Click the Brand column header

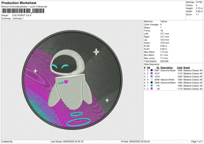(187, 67)
